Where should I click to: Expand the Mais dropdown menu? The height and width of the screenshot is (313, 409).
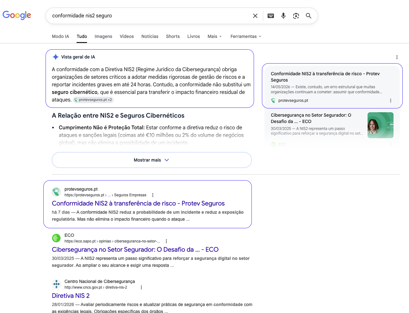pos(214,36)
